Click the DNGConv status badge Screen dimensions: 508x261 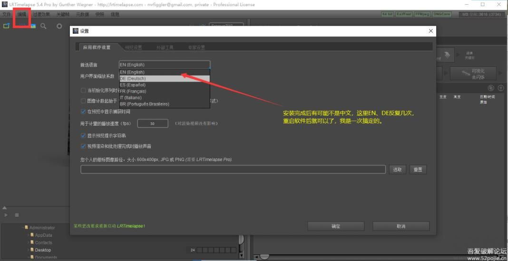click(x=441, y=15)
